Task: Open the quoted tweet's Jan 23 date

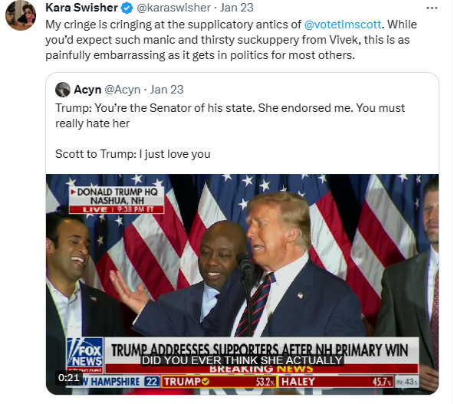Action: (166, 90)
